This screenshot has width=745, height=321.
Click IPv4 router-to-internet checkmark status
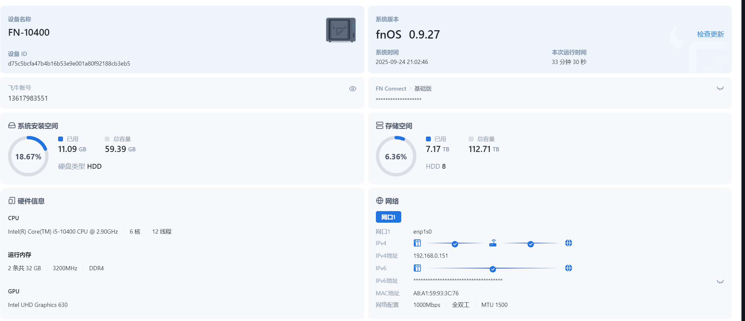(530, 244)
